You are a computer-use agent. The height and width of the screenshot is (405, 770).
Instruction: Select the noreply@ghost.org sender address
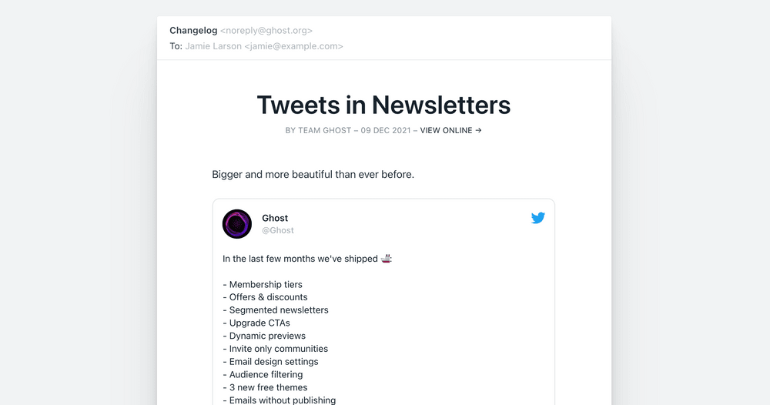[266, 31]
